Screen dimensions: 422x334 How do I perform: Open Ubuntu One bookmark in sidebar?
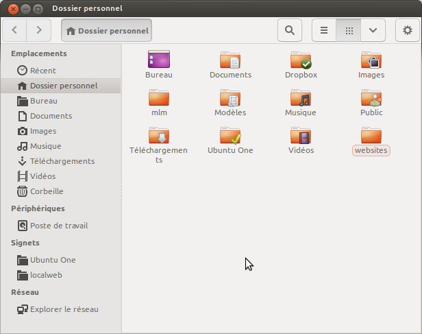click(x=60, y=260)
